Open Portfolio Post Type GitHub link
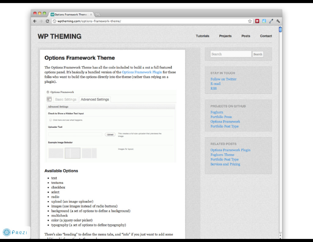Screen dimensions: 313x242 pyautogui.click(x=224, y=126)
